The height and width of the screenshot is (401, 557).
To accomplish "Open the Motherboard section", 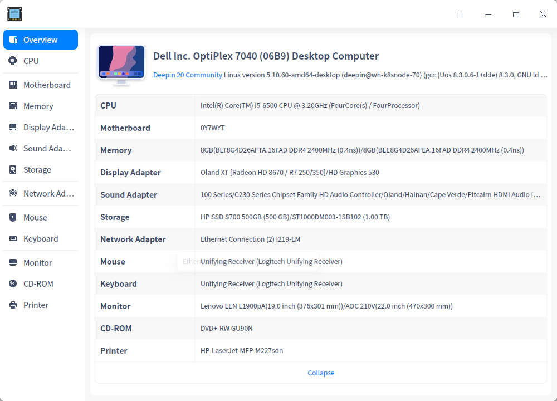I will click(46, 85).
